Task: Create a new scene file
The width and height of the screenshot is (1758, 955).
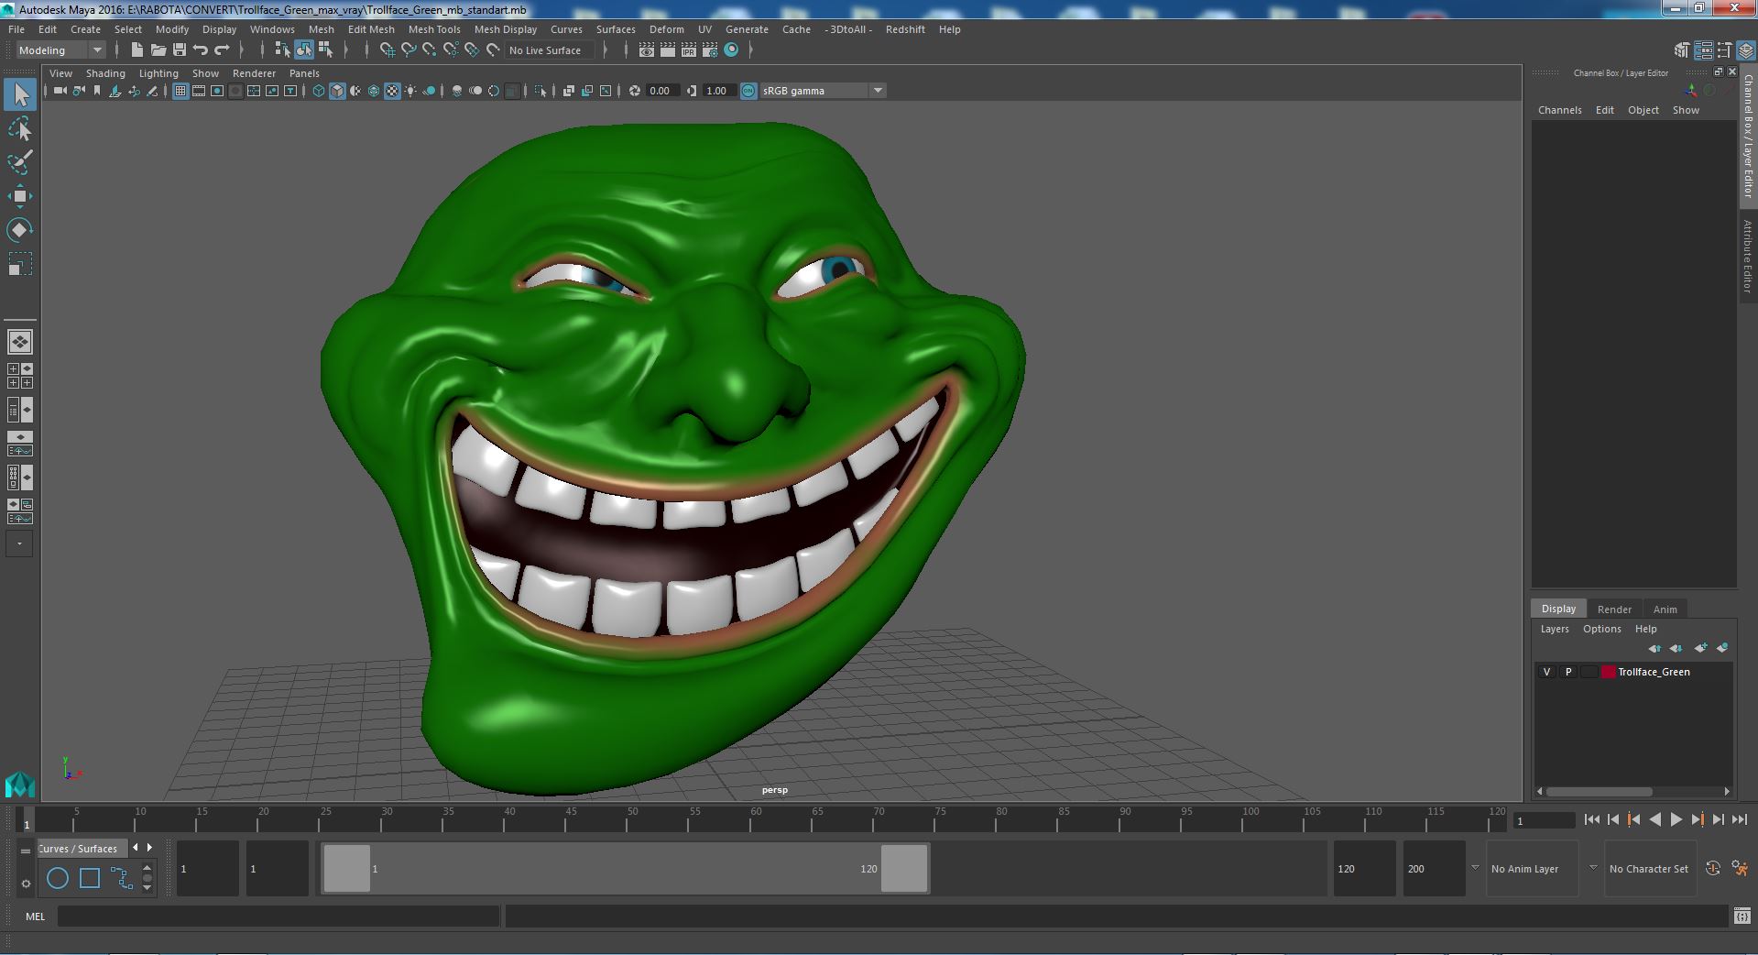Action: [136, 50]
